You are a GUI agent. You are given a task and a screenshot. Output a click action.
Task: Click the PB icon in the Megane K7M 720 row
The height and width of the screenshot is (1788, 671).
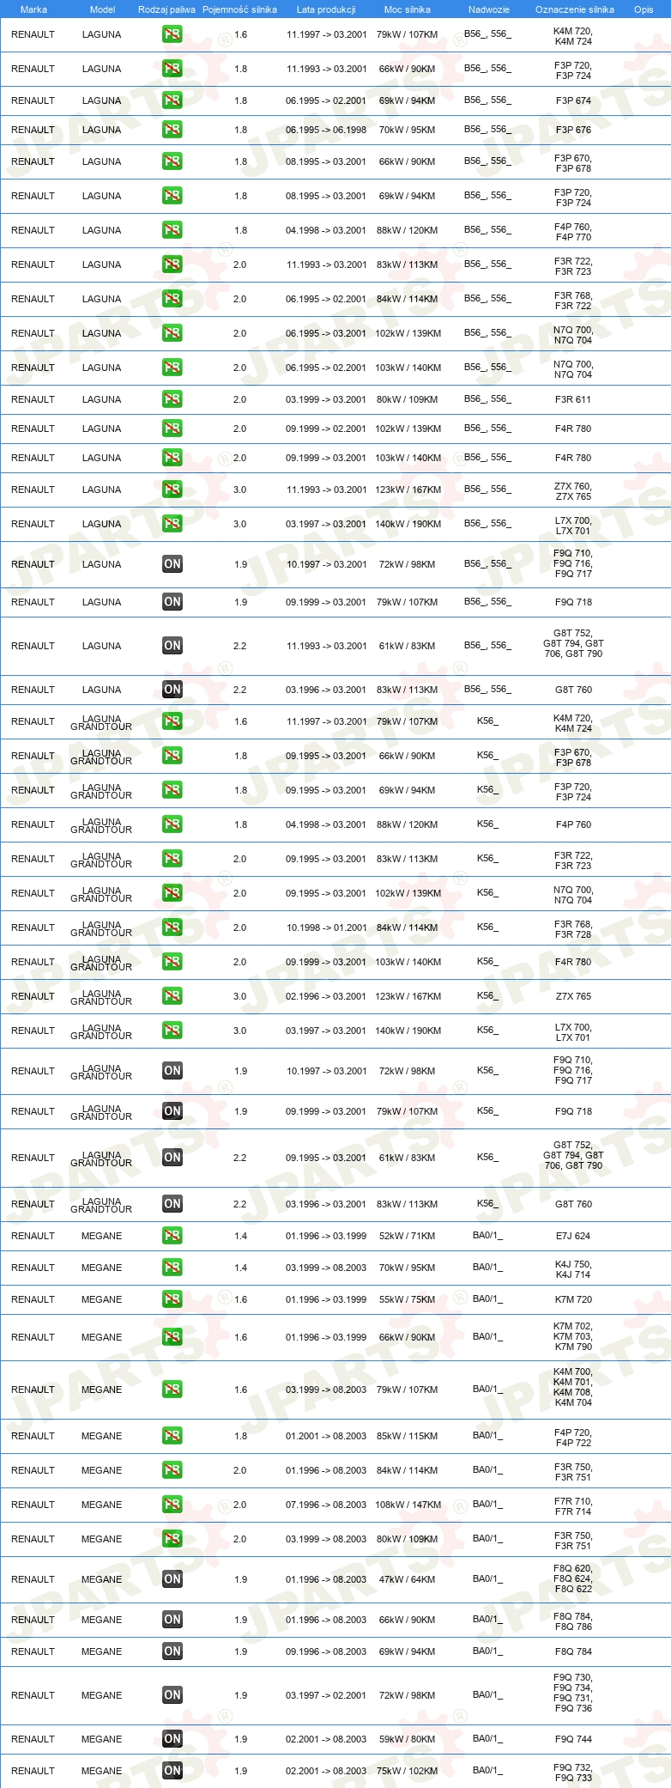[172, 1299]
